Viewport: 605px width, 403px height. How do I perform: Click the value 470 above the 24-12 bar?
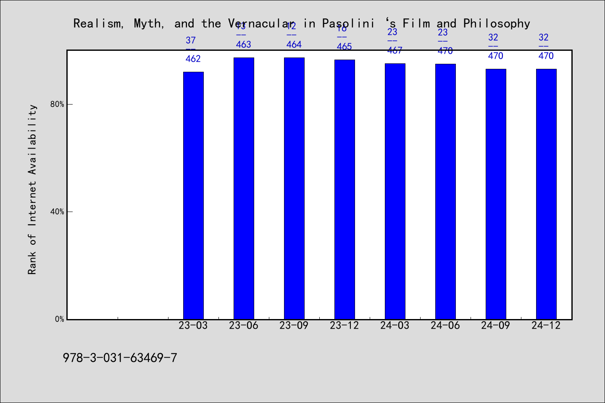[546, 56]
